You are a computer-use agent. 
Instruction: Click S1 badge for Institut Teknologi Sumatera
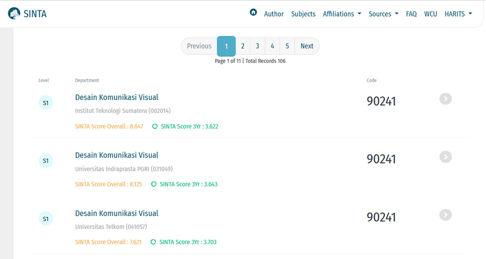pos(45,103)
